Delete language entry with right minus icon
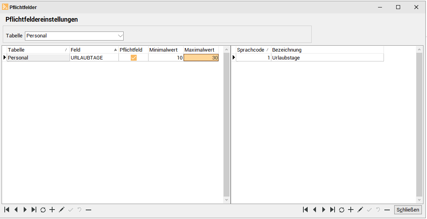This screenshot has width=427, height=219. coord(387,210)
